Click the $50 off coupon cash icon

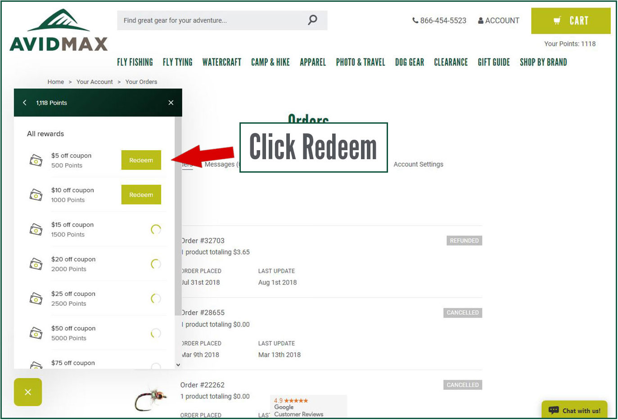36,333
